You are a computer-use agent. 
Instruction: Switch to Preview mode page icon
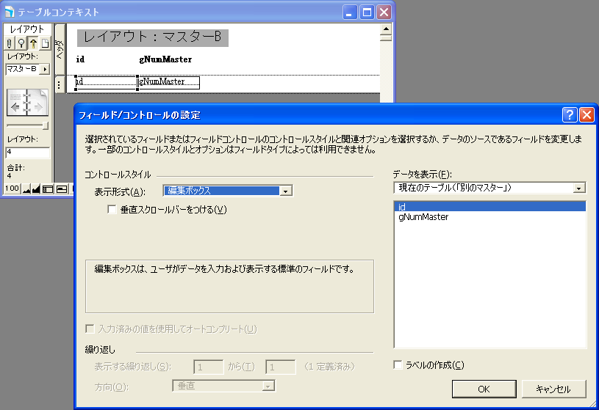pyautogui.click(x=45, y=43)
